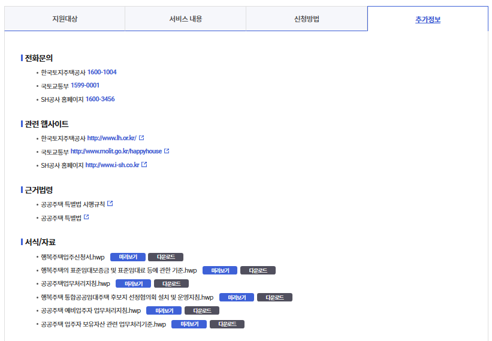Click 국토교통부 phone number 1599-0001
This screenshot has width=492, height=341.
click(x=85, y=85)
